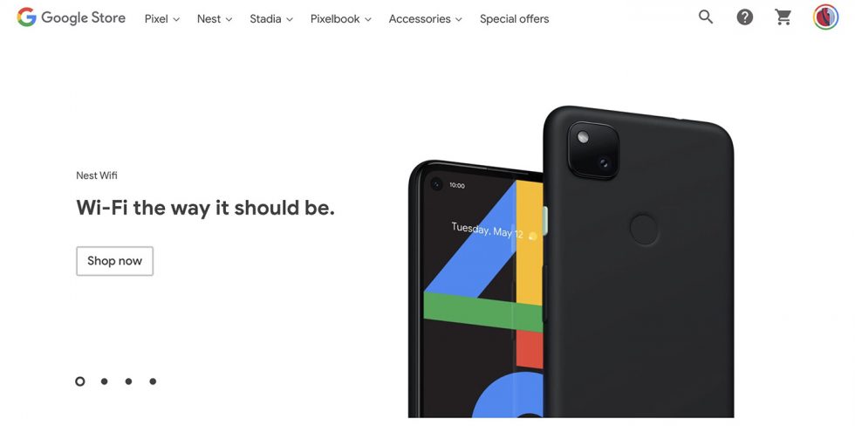The width and height of the screenshot is (855, 426).
Task: Open the Accessories navigation menu
Action: 426,18
